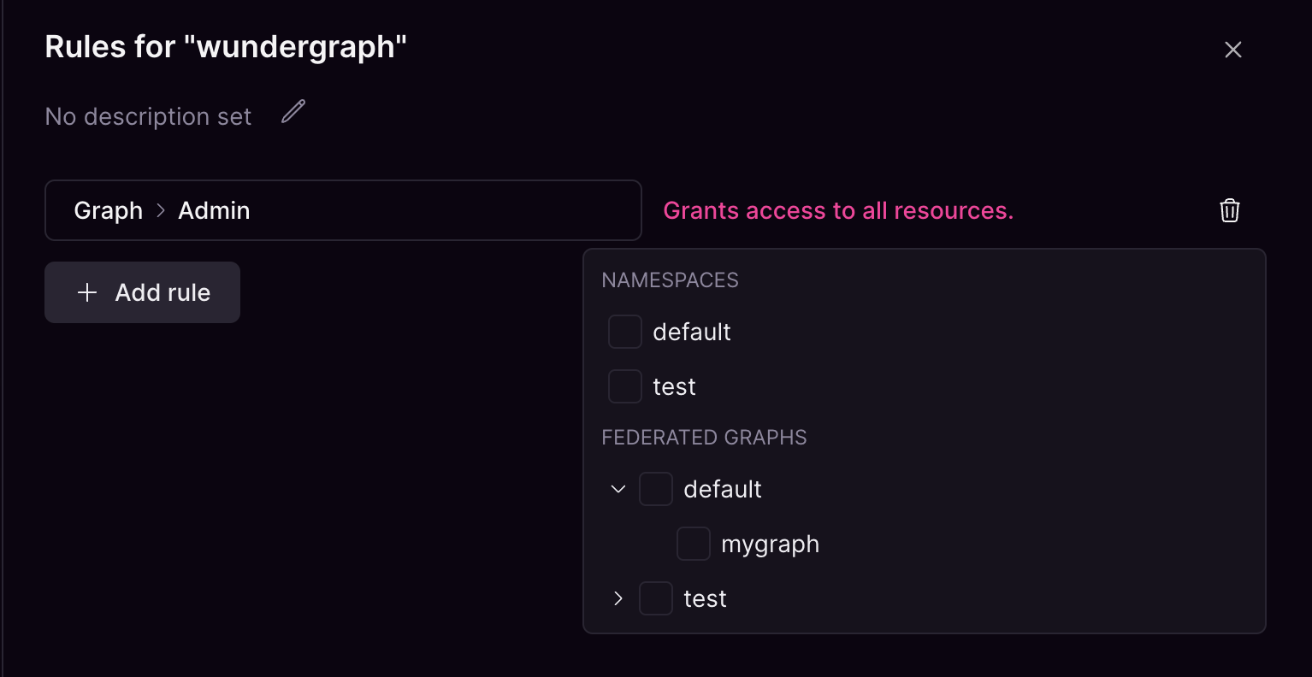Screen dimensions: 1312x677
Task: Check the test namespace checkbox
Action: click(x=624, y=386)
